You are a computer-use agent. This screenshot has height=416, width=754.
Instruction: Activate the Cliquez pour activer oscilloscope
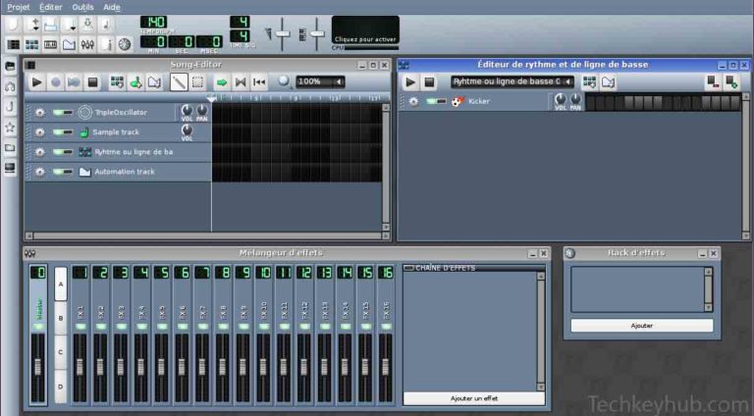click(365, 29)
